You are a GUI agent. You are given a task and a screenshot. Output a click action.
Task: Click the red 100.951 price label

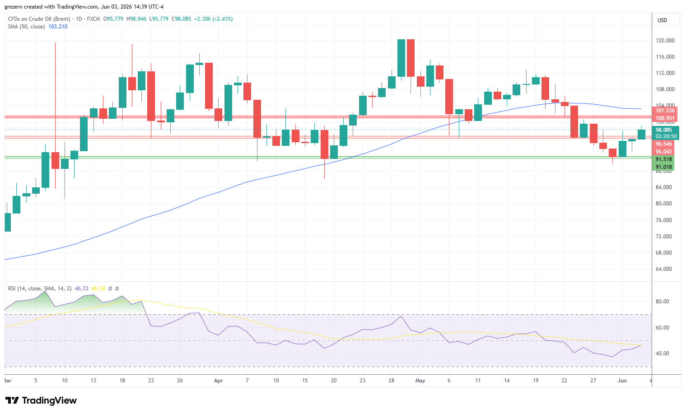tap(665, 118)
